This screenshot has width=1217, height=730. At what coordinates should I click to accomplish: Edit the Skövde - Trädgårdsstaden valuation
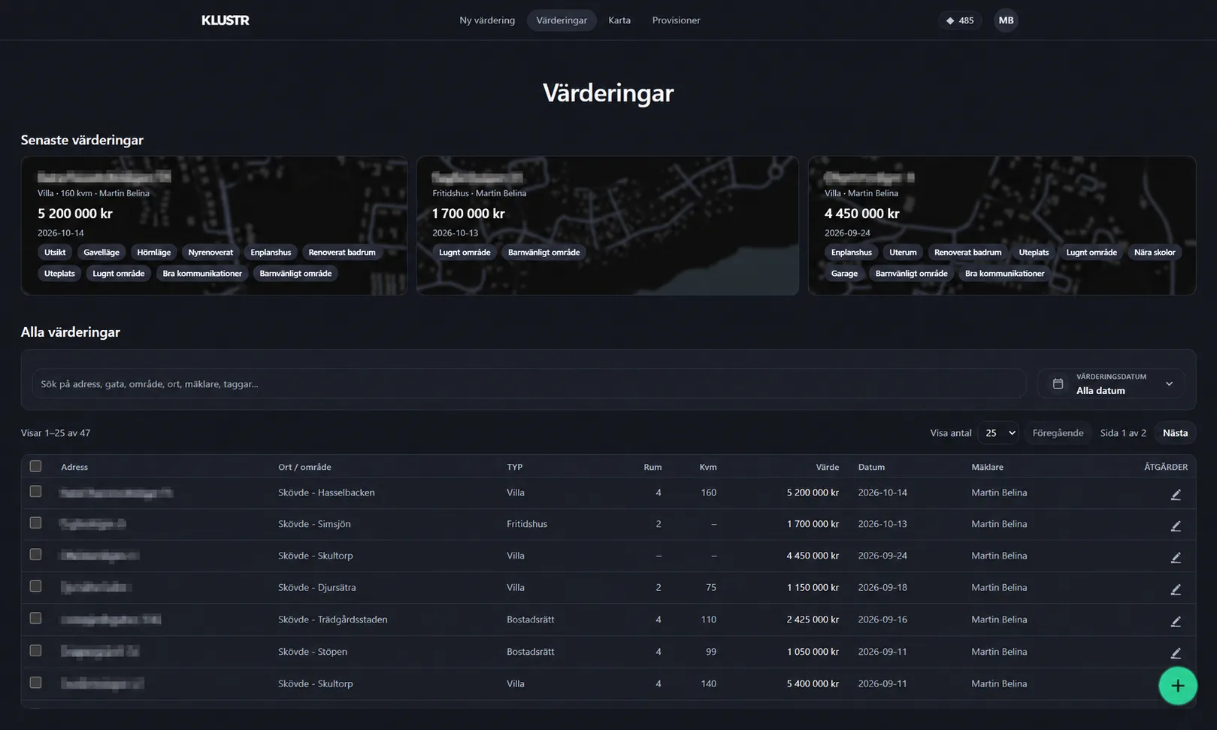1176,621
